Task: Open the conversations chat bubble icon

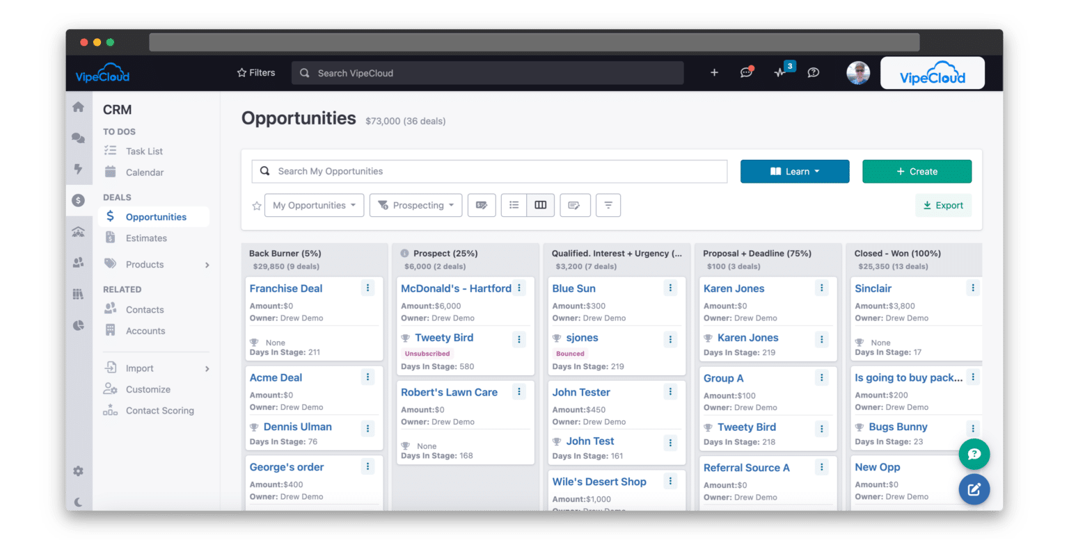Action: (746, 72)
